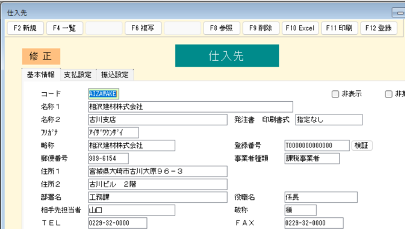Click F9 削除 to delete
The width and height of the screenshot is (407, 230).
pyautogui.click(x=261, y=28)
